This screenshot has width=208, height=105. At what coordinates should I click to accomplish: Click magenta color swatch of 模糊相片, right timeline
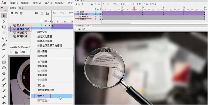(95, 19)
